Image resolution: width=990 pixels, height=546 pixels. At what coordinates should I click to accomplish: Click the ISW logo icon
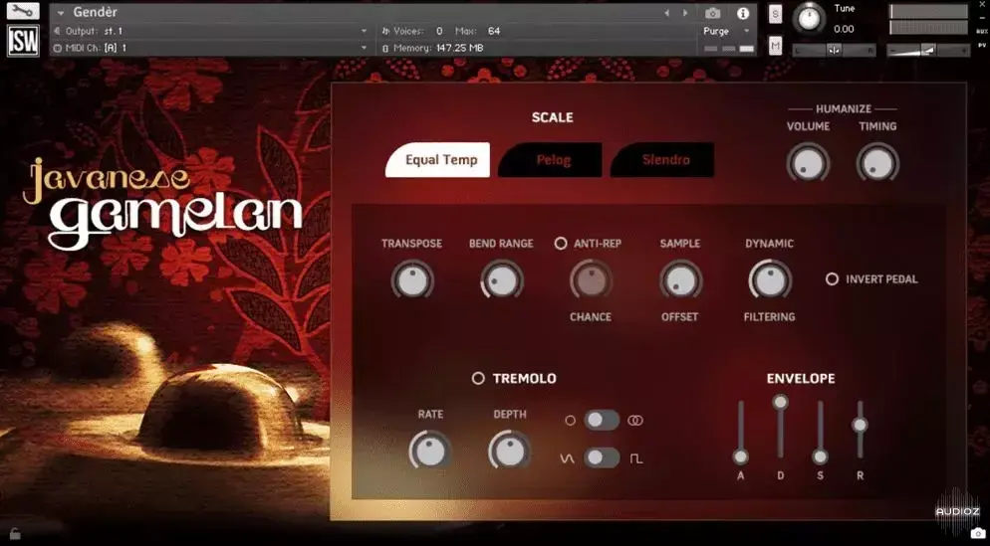23,41
